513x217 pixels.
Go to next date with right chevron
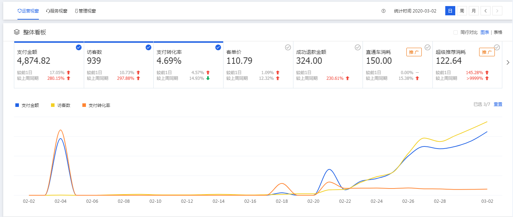tap(497, 11)
